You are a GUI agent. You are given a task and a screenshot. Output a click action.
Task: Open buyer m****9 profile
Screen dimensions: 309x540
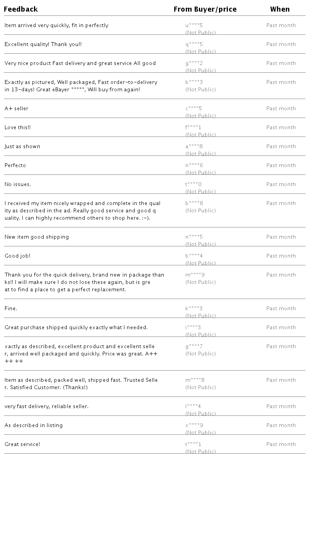coord(195,275)
